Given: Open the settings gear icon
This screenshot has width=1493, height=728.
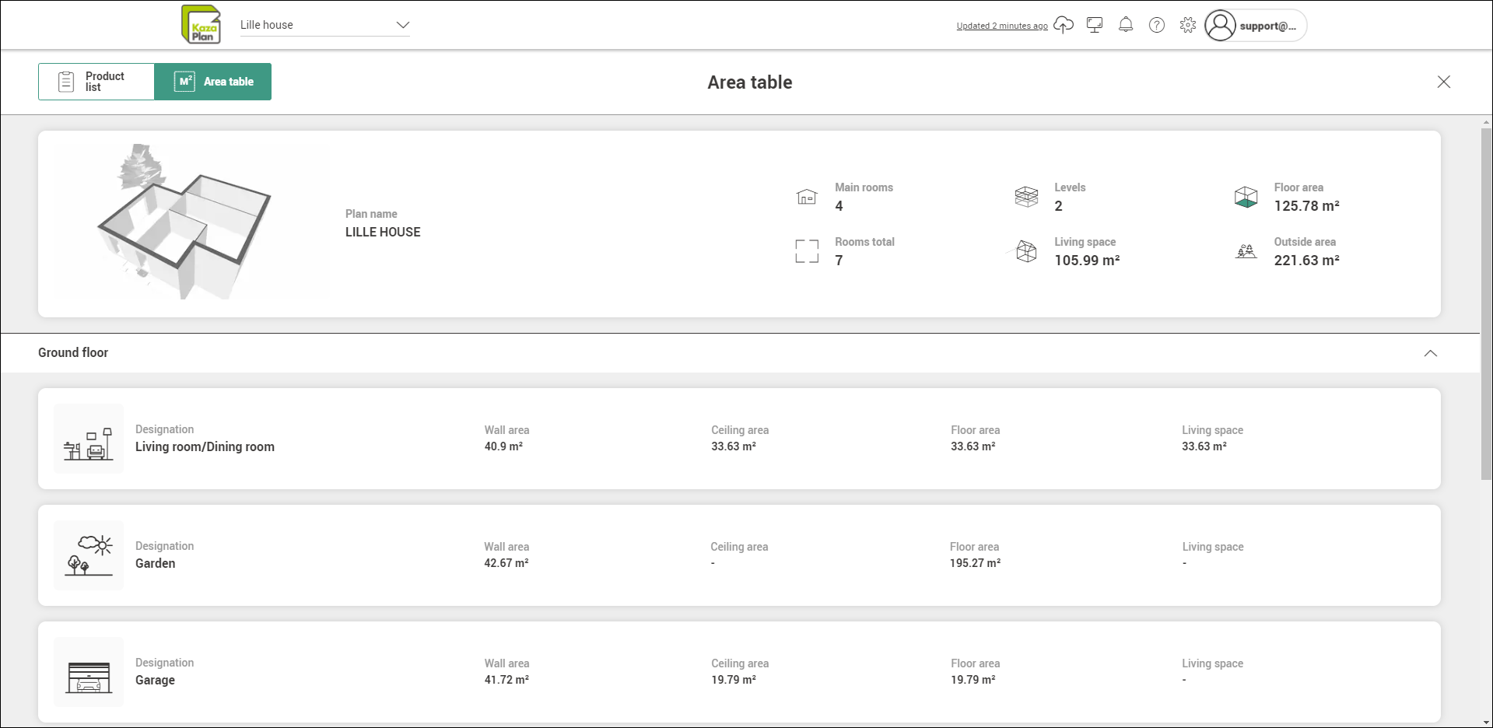Looking at the screenshot, I should tap(1187, 25).
